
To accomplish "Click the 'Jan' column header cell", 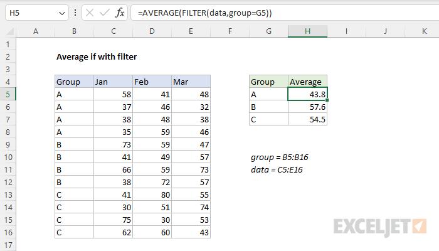I will [113, 82].
